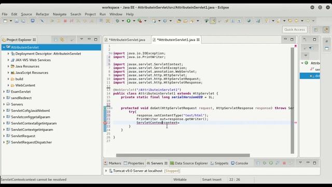The height and width of the screenshot is (187, 332).
Task: Switch to the Console tab
Action: 240,163
